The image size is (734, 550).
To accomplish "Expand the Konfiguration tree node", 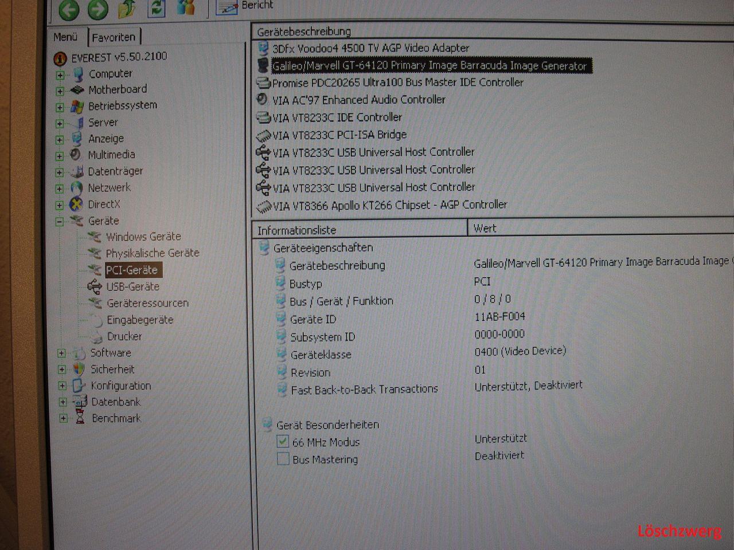I will coord(63,386).
